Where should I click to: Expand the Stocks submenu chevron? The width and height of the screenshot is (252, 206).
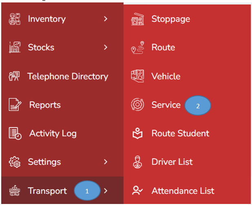pyautogui.click(x=106, y=47)
